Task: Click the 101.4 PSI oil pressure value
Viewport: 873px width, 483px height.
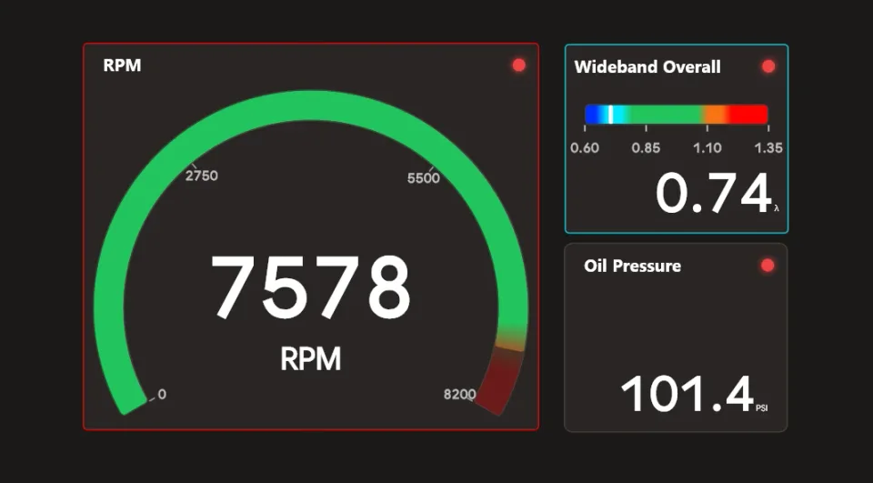Action: tap(687, 394)
